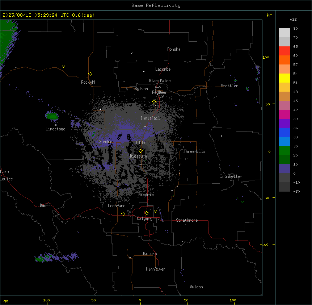Click the magenta 39-42 dBZ legend swatch
This screenshot has height=305, width=312.
(x=284, y=114)
